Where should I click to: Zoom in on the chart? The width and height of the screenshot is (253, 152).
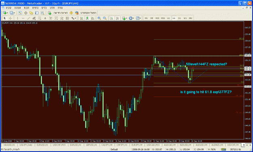[99, 18]
